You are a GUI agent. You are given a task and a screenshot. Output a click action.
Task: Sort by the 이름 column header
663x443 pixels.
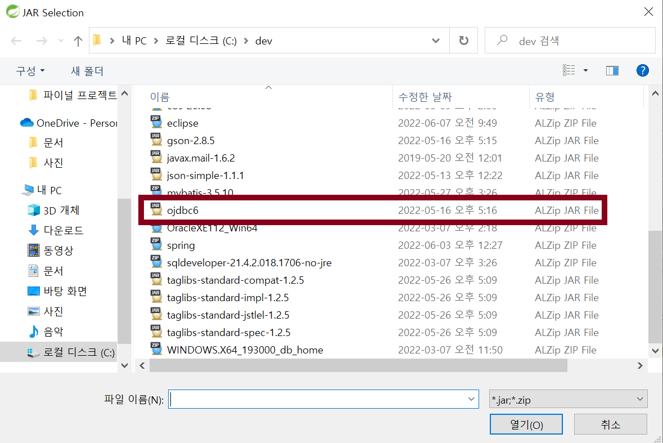click(160, 97)
